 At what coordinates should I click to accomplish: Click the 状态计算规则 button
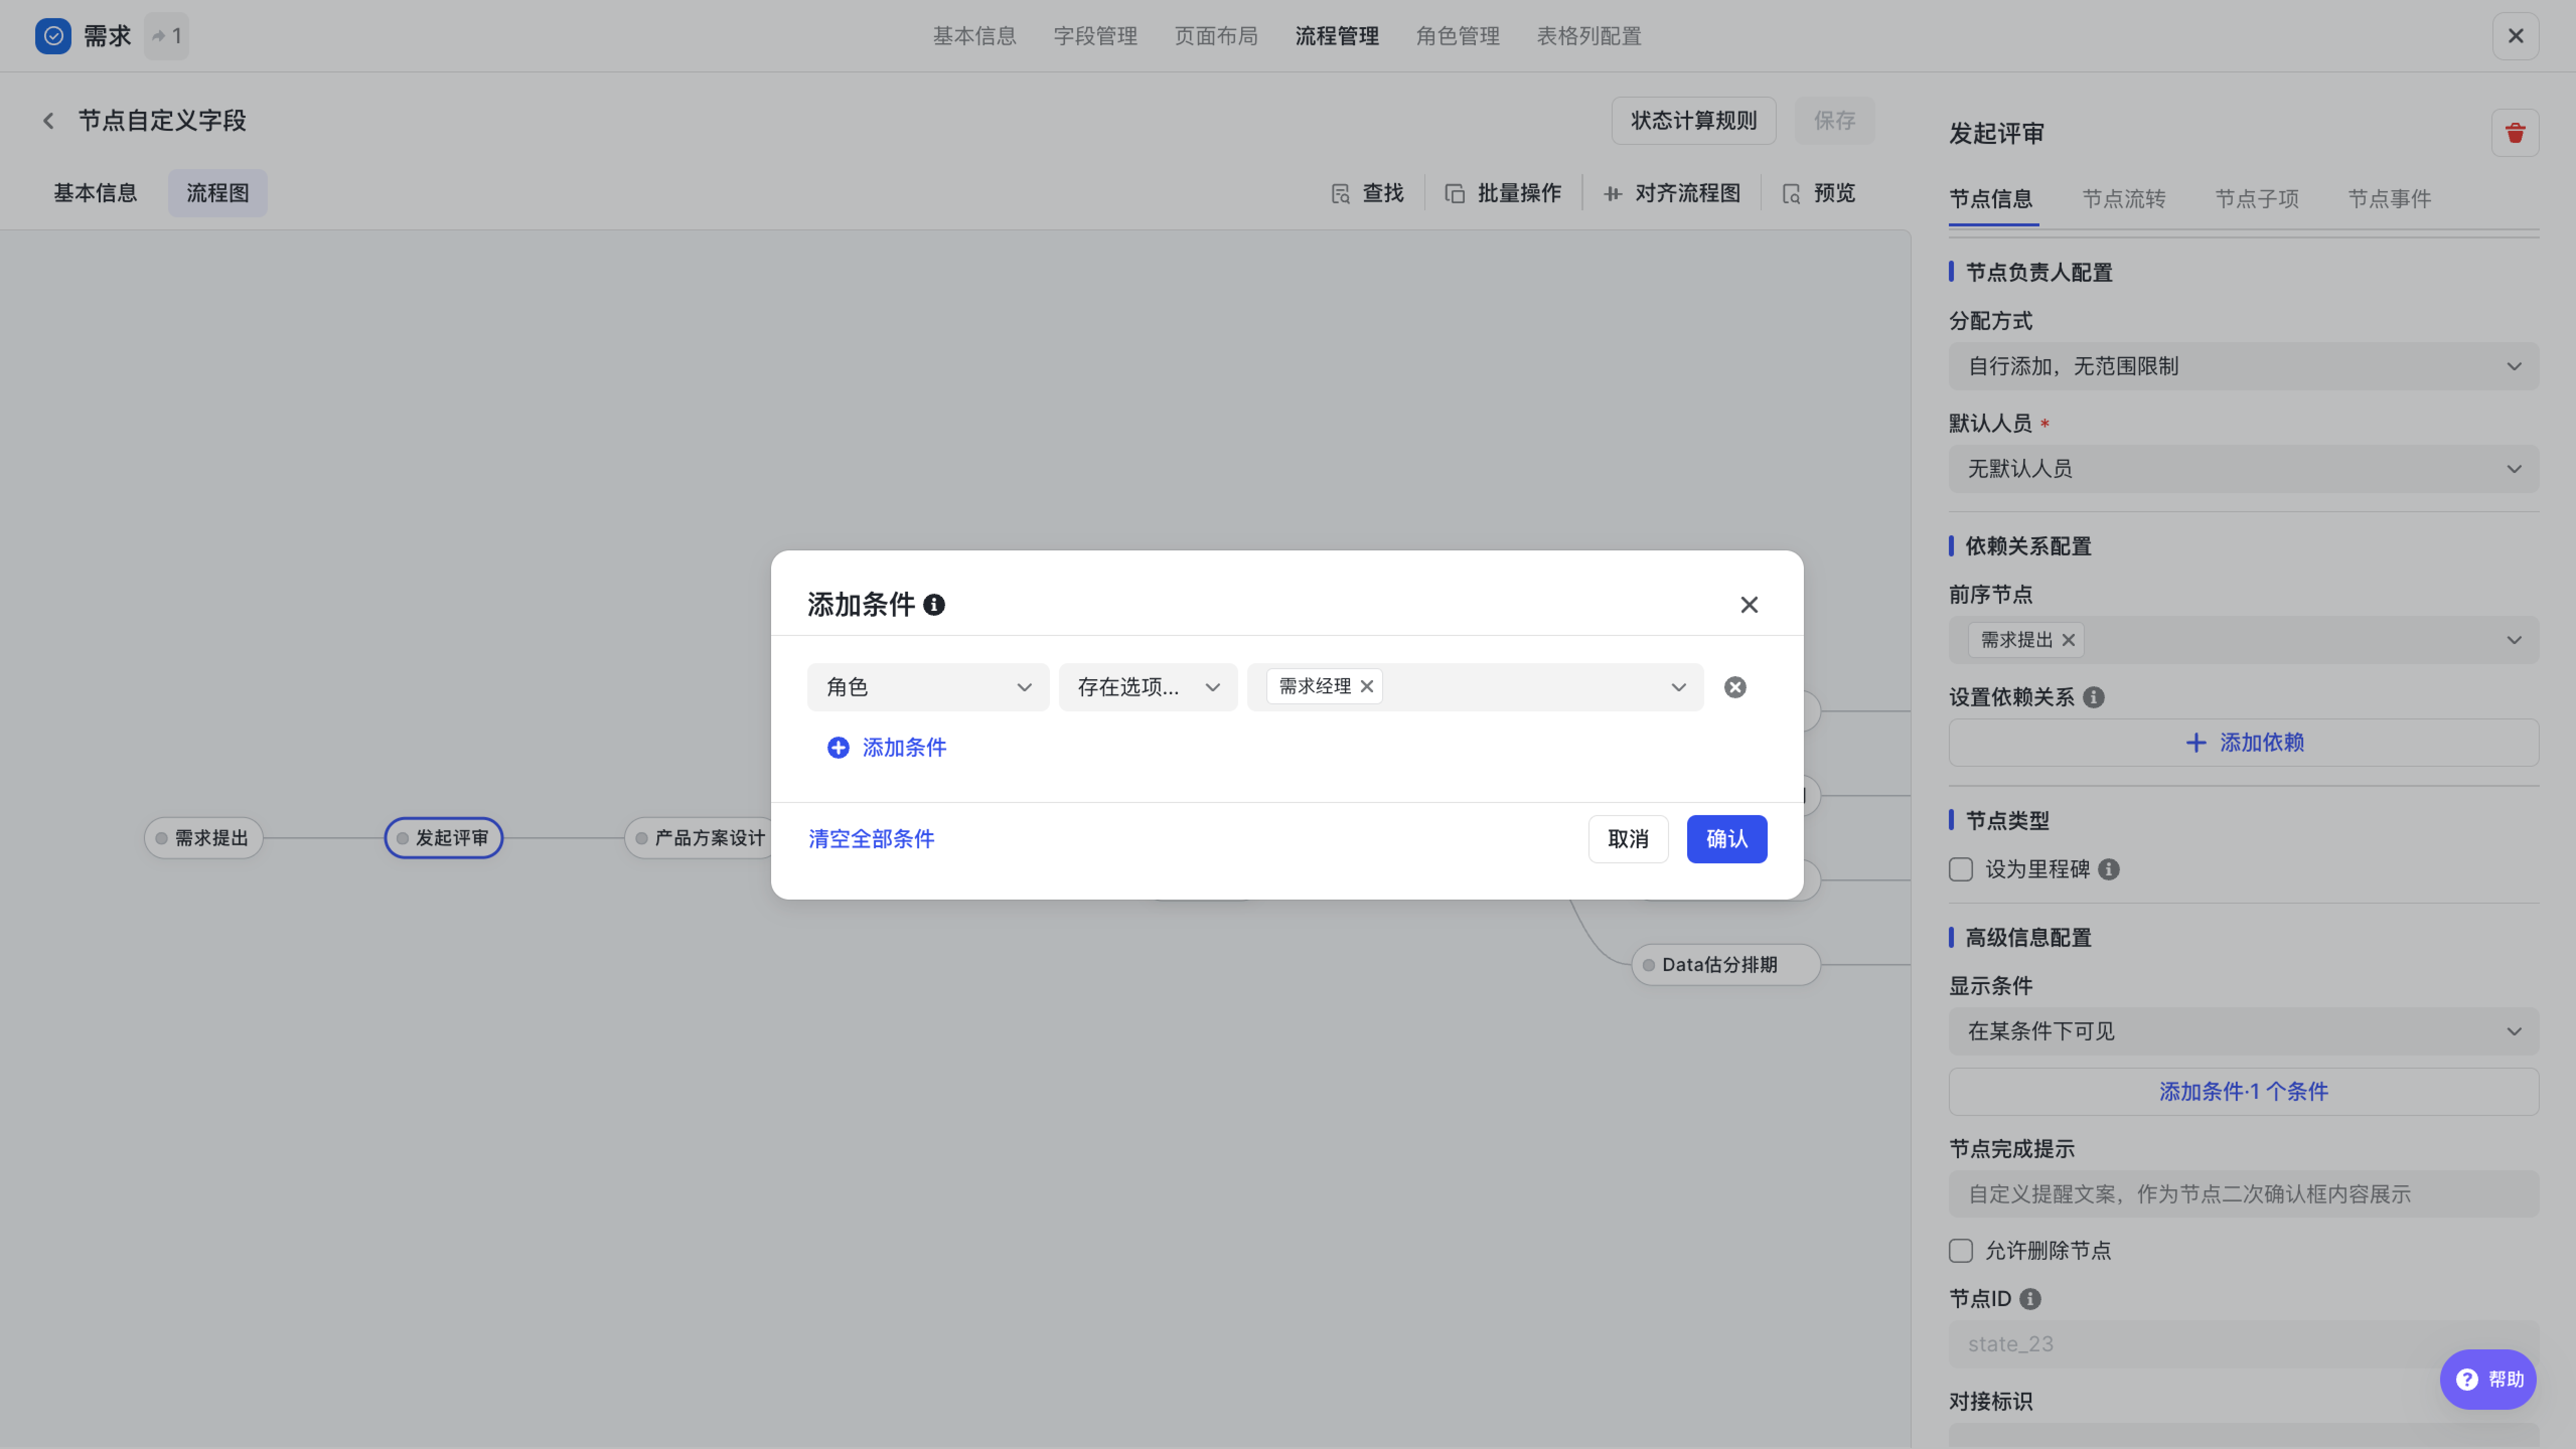click(x=1693, y=121)
